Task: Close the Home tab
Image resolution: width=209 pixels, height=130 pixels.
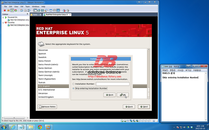Action: pos(40,15)
